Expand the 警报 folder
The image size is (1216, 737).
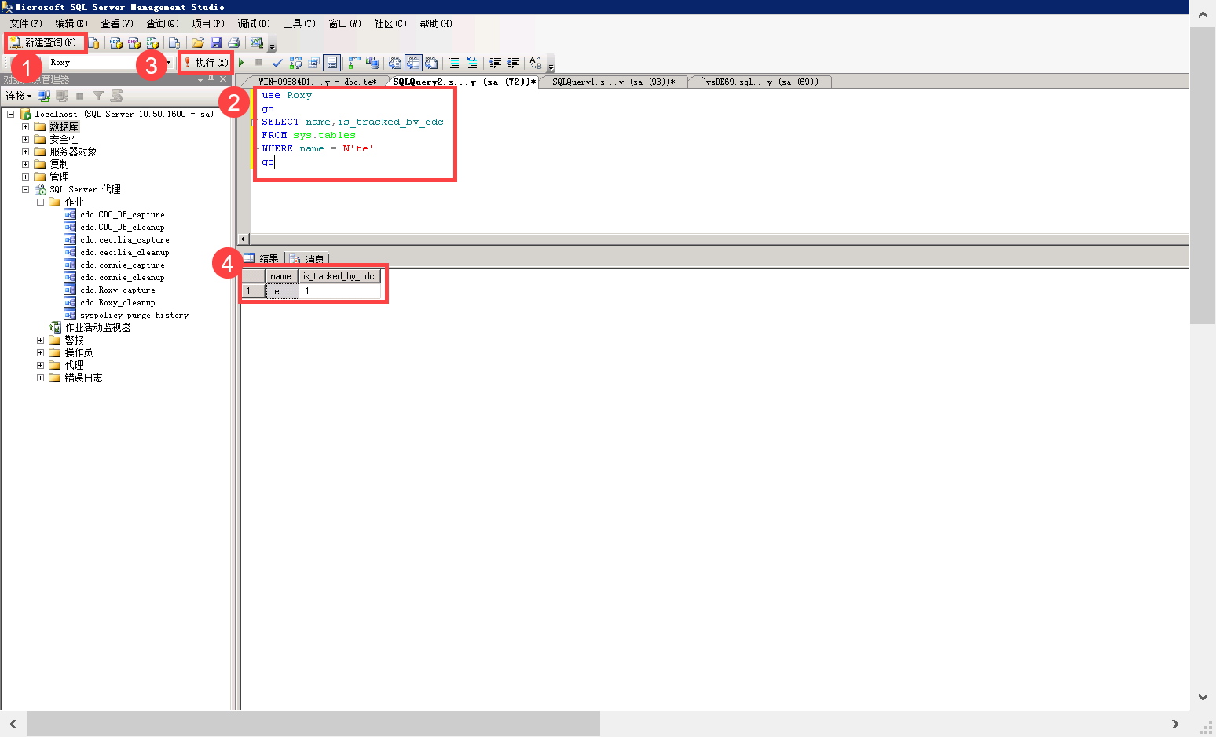(x=40, y=340)
